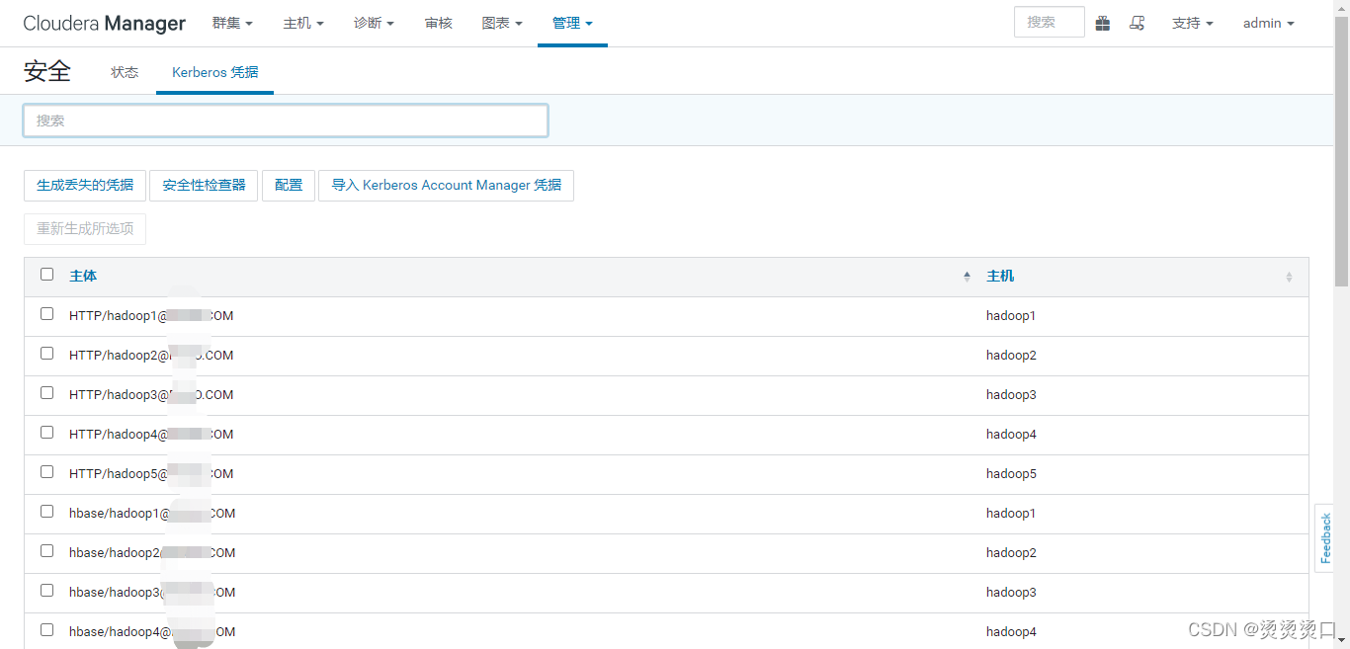Click host cell hadoop5 in HTTP/hadoop5 row
1350x649 pixels.
point(1011,474)
